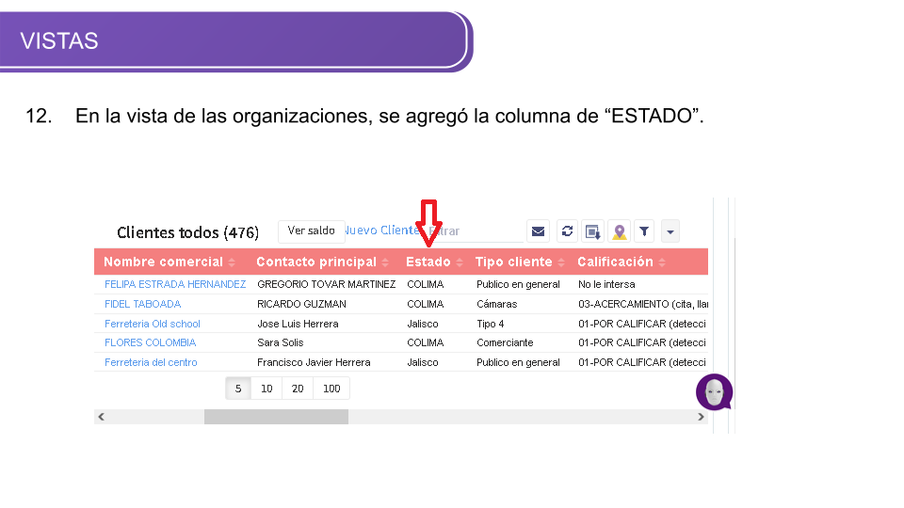The height and width of the screenshot is (508, 904).
Task: Click Sara Solis contact cell
Action: pos(281,342)
